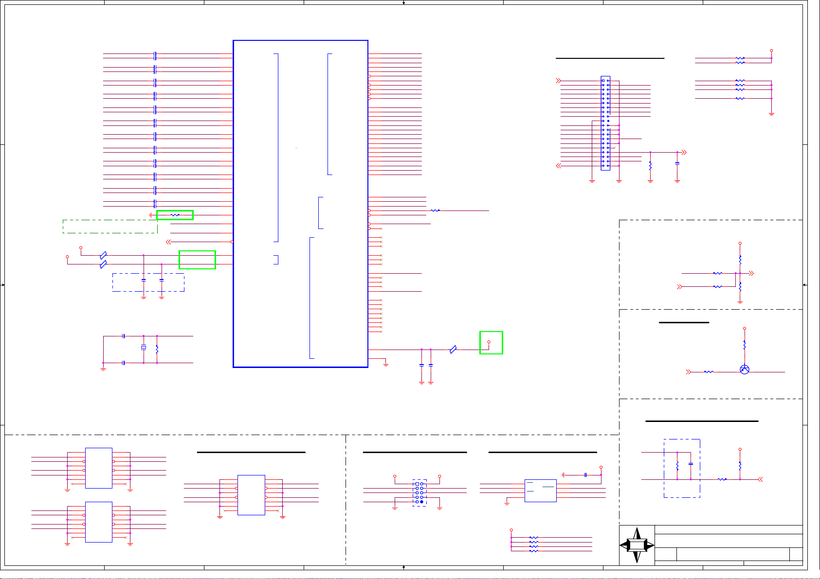Click the dashed green outline box left of IC

(110, 227)
